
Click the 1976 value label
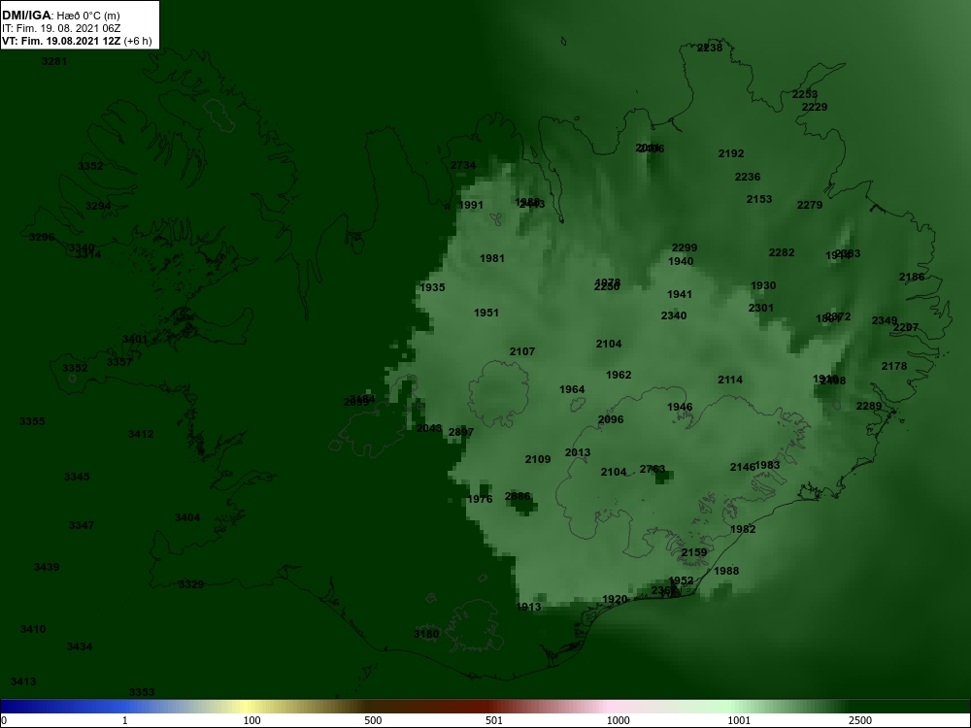(x=480, y=500)
